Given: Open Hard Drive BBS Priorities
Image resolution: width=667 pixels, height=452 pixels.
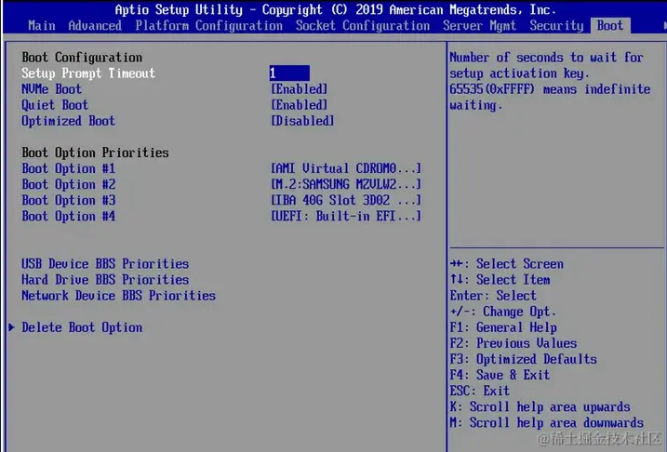Looking at the screenshot, I should (x=105, y=279).
